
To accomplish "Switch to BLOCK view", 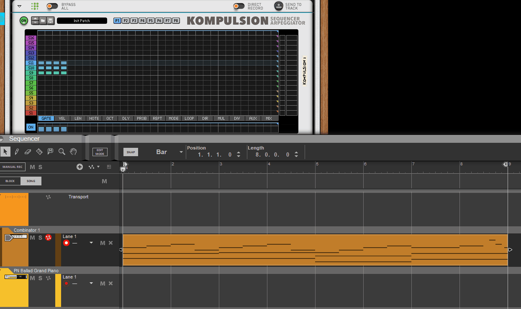I will (x=10, y=181).
